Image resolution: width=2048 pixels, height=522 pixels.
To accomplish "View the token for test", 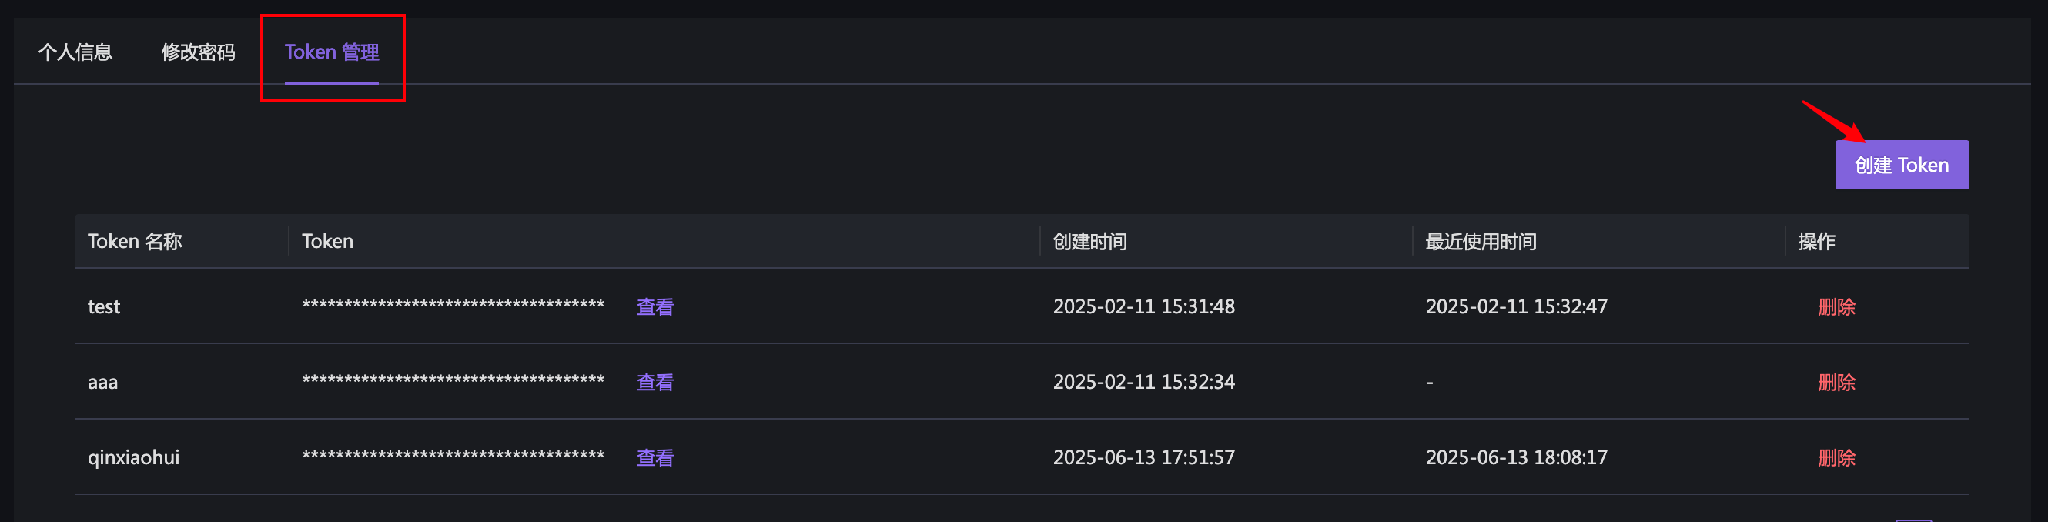I will 654,306.
